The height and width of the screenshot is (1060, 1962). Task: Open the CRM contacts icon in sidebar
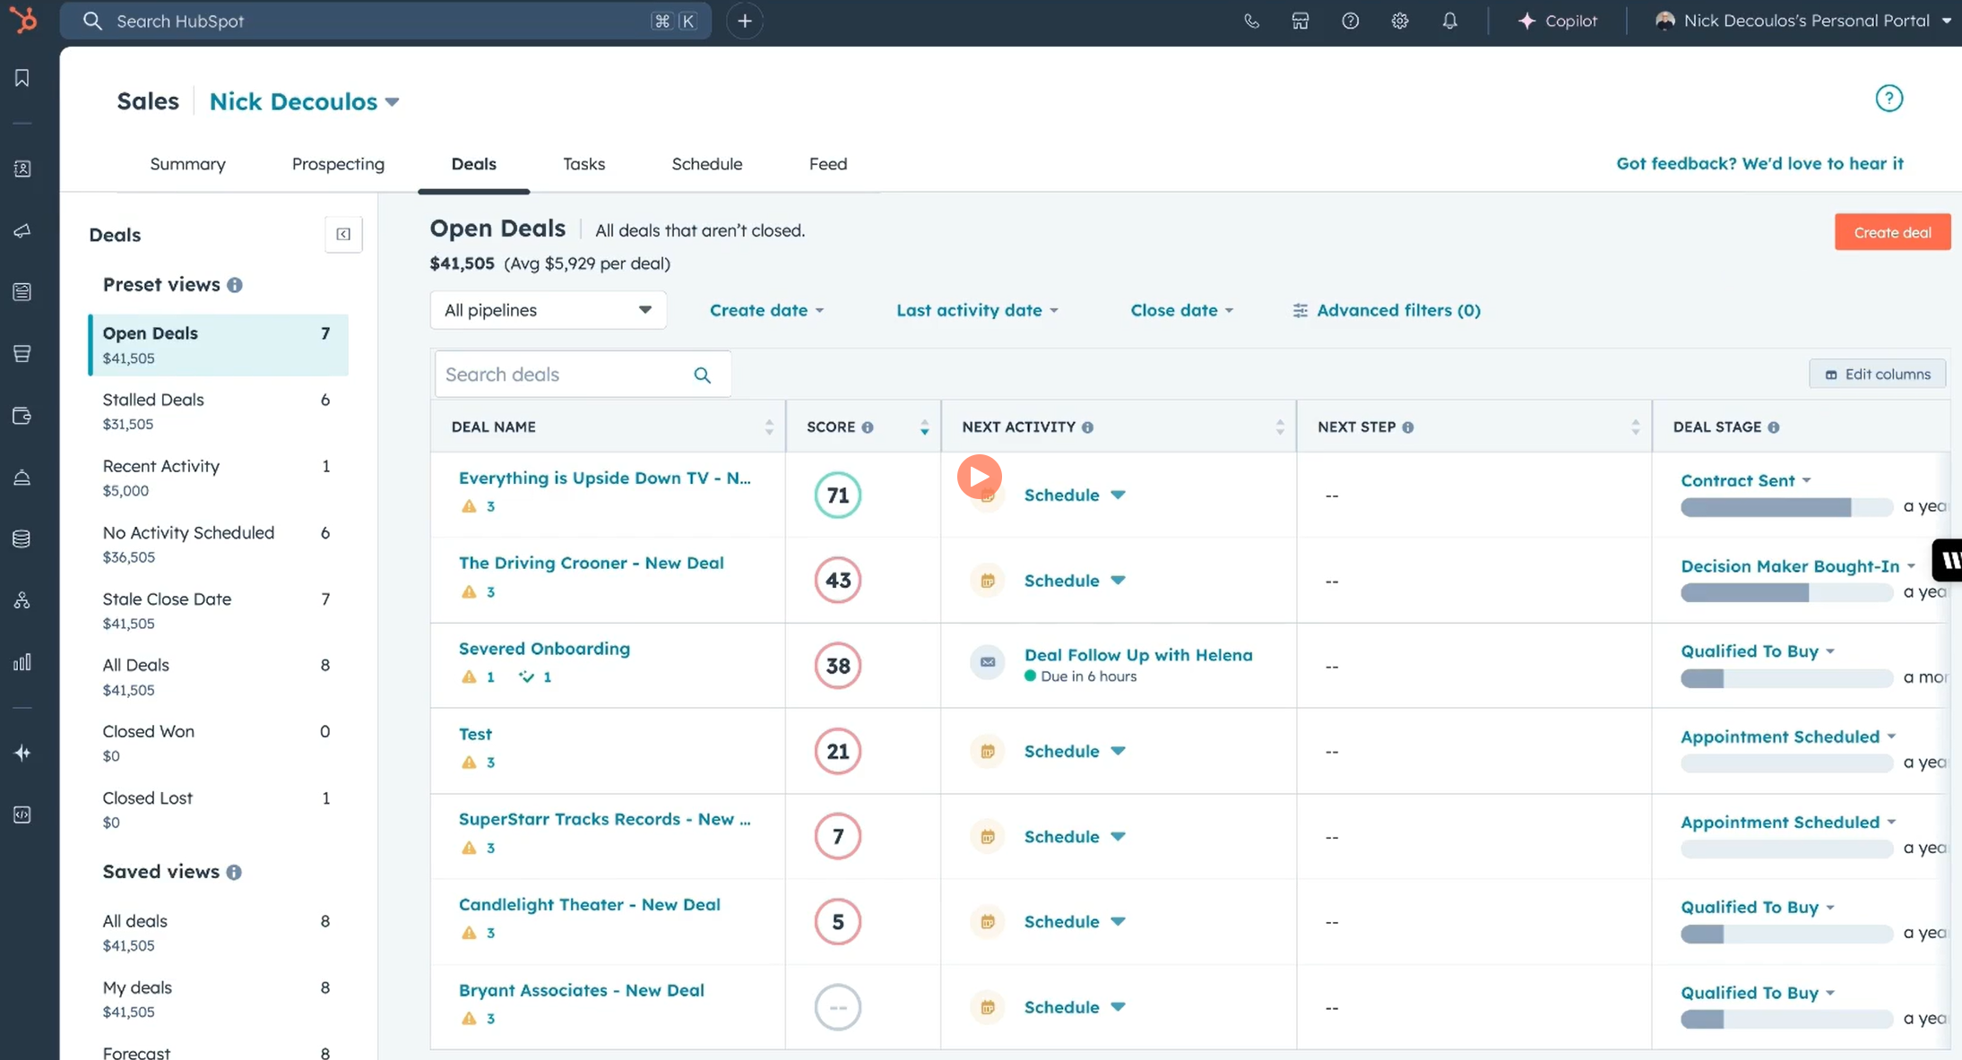[x=22, y=168]
